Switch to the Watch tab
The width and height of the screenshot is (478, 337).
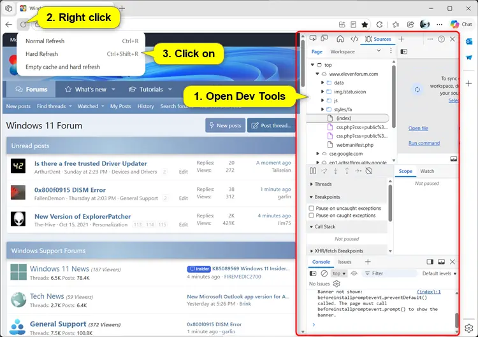(427, 171)
